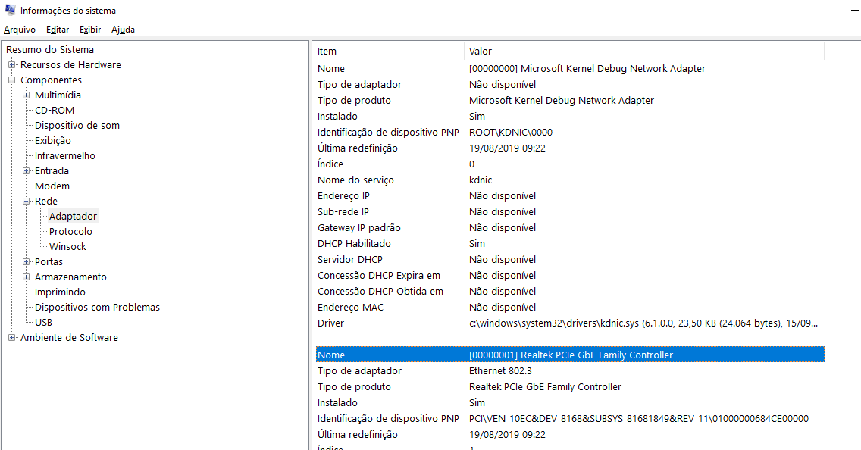Click the Driver kdnic.sys path row
The height and width of the screenshot is (450, 861).
pos(570,323)
